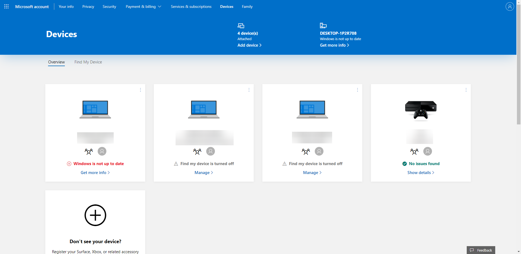Viewport: 521px width, 254px height.
Task: Click the attached devices icon in header
Action: 241,26
